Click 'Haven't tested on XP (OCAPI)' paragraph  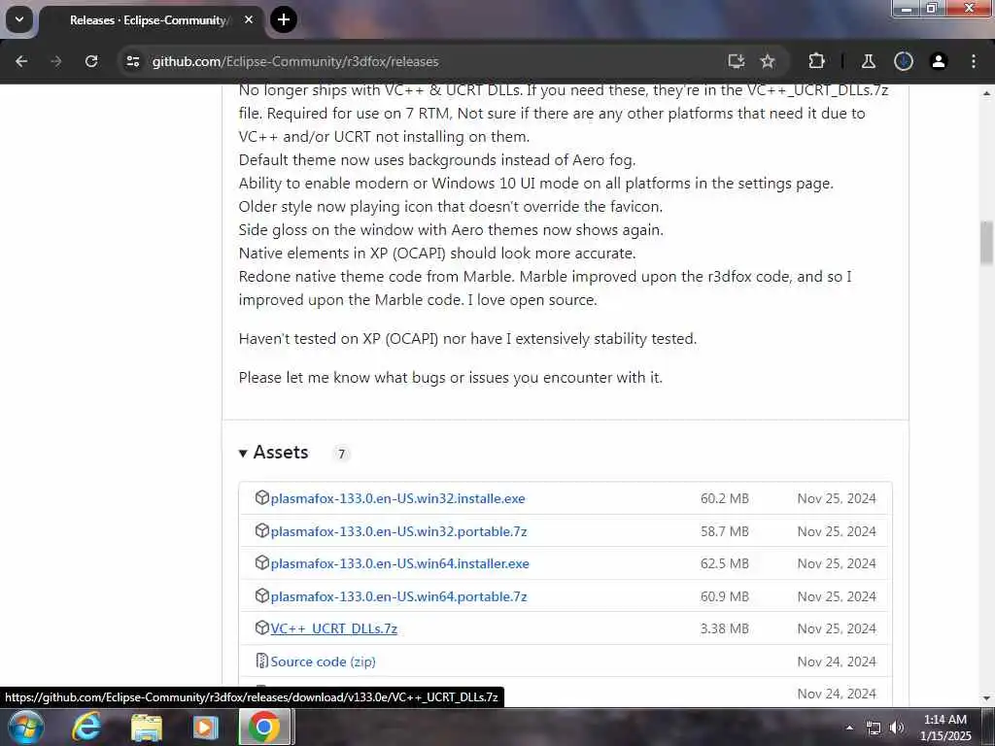coord(467,339)
